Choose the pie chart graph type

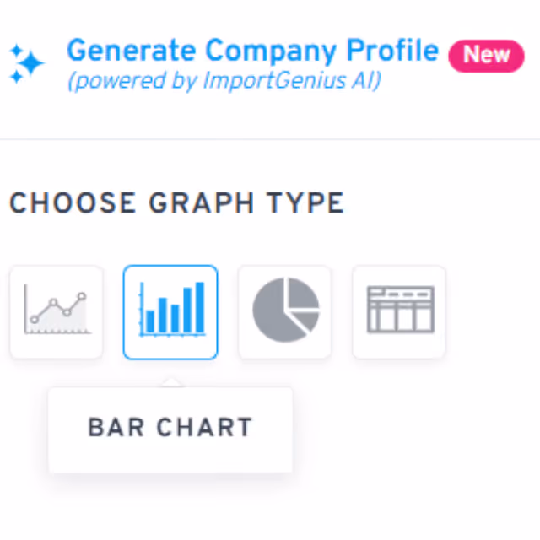click(x=285, y=312)
